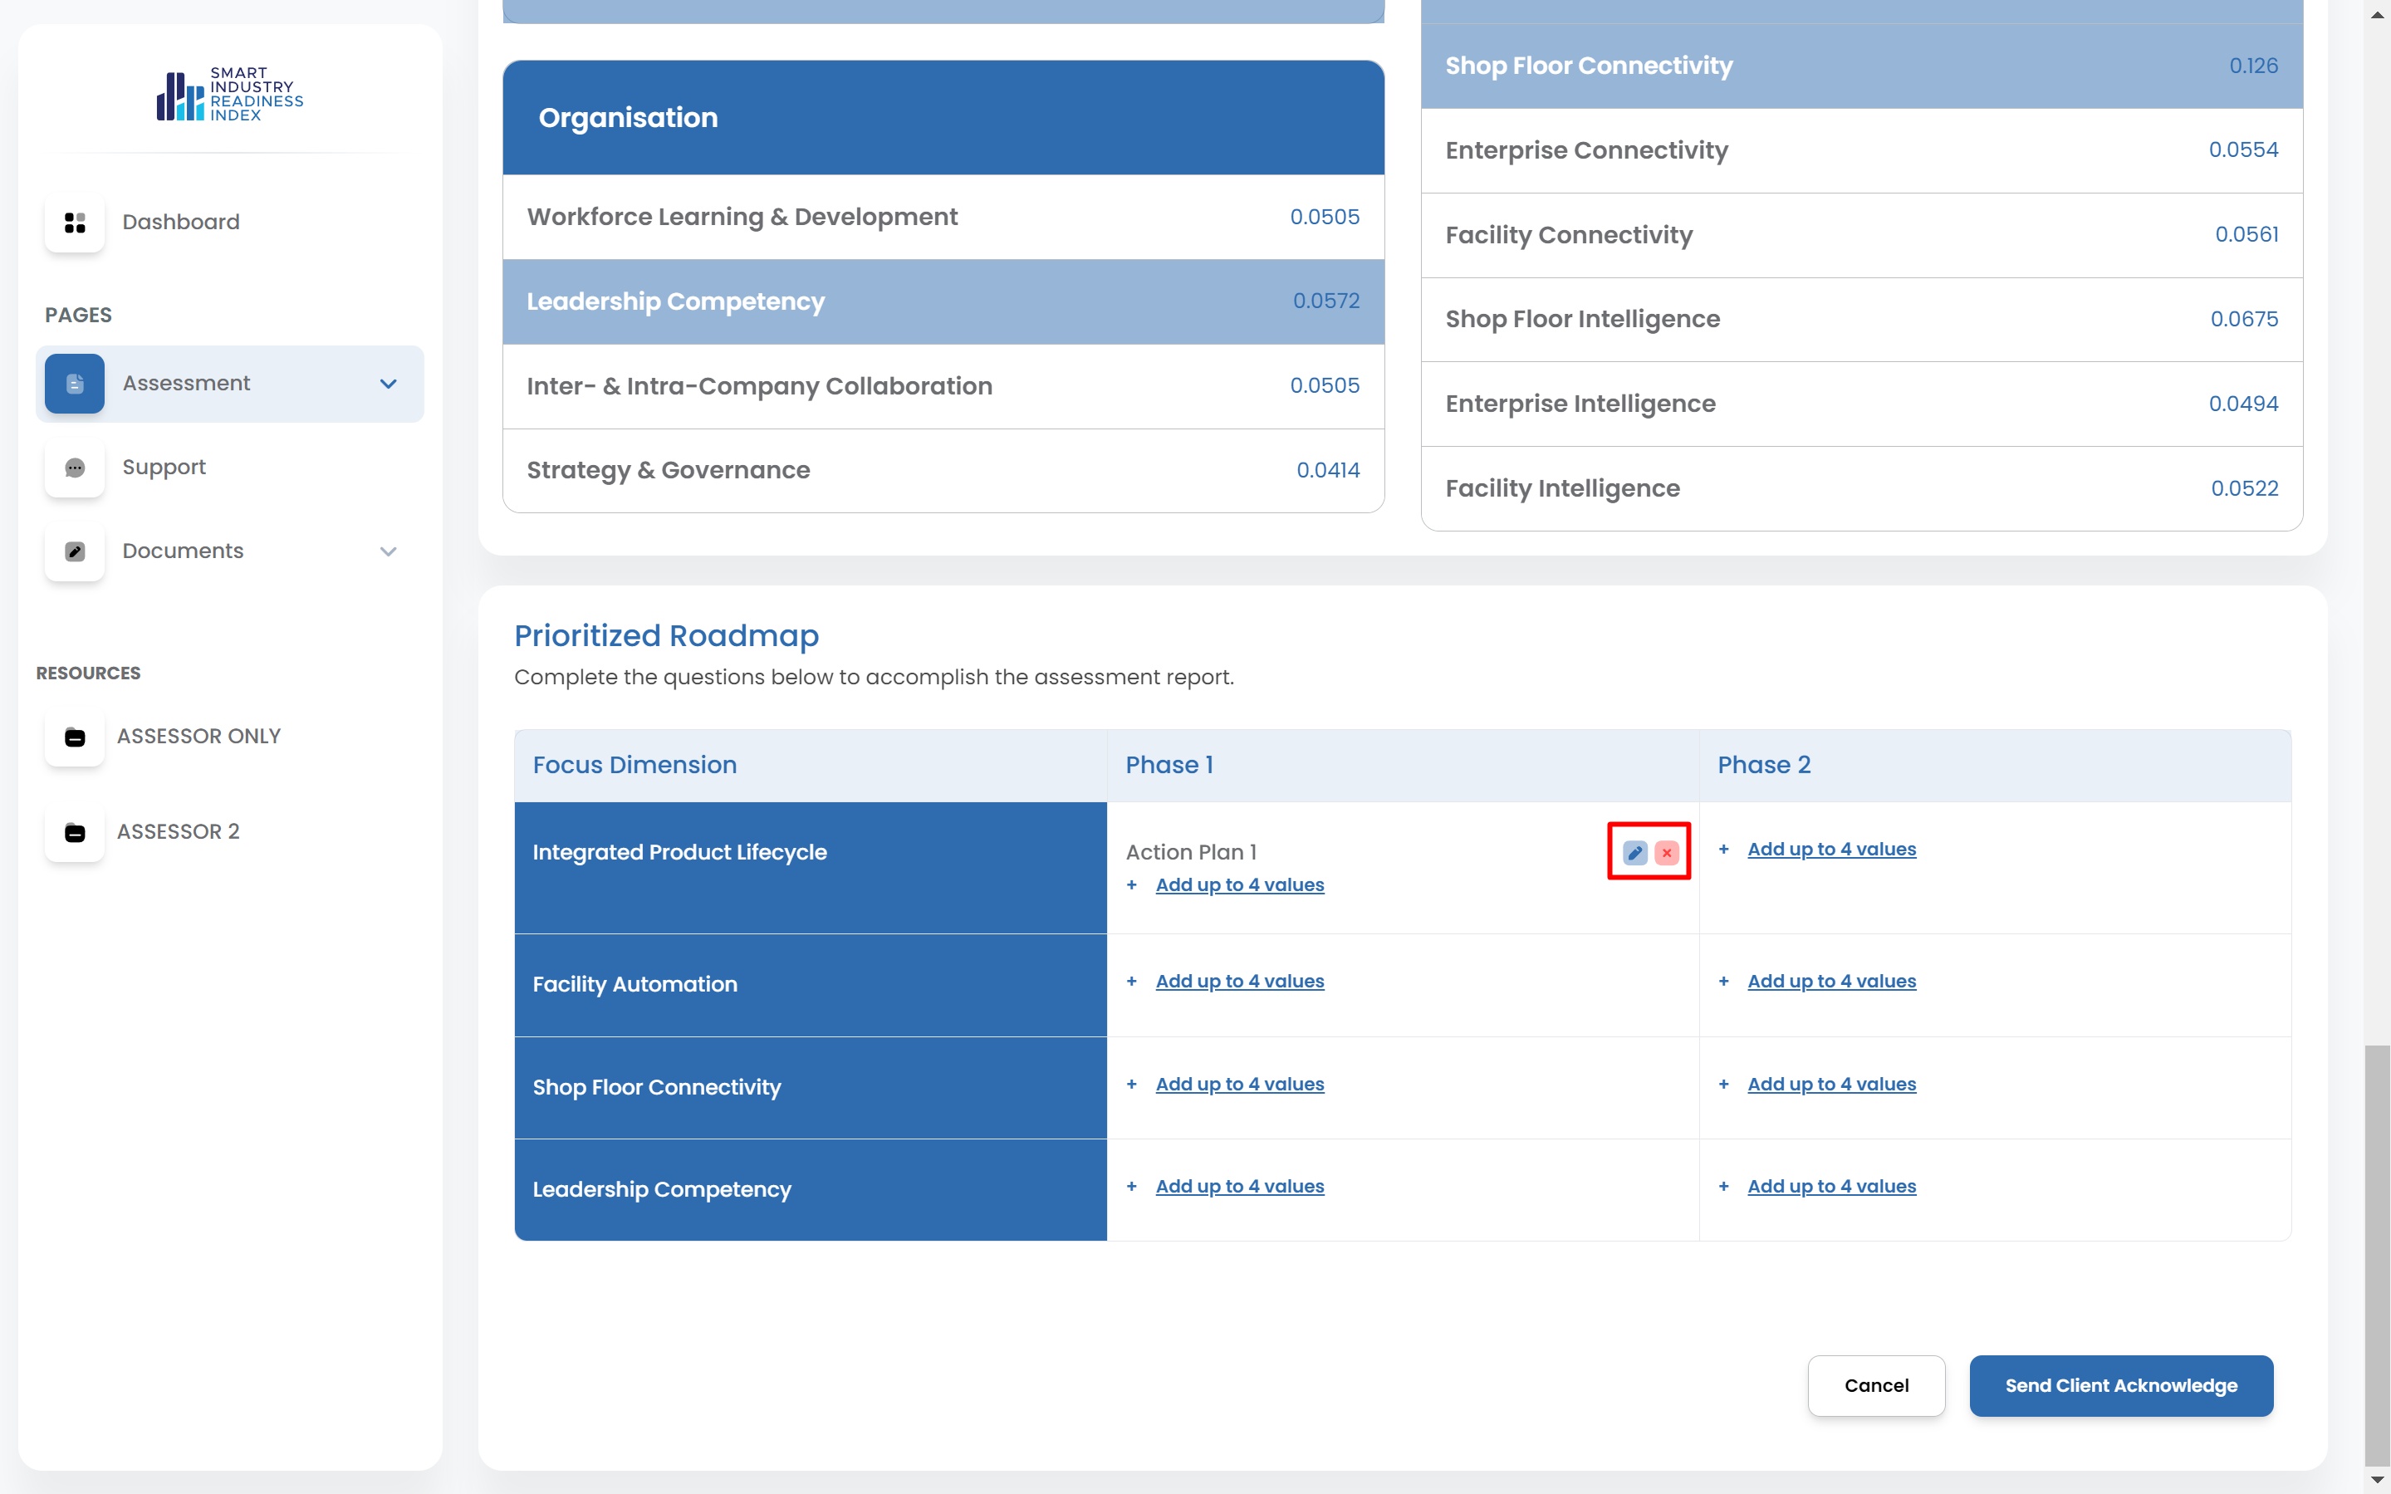
Task: Expand the Documents menu chevron
Action: [x=389, y=551]
